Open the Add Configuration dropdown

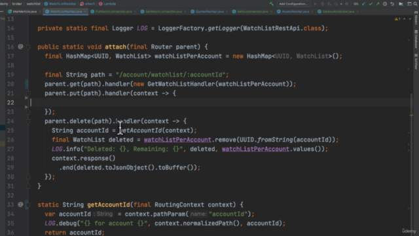click(x=293, y=4)
